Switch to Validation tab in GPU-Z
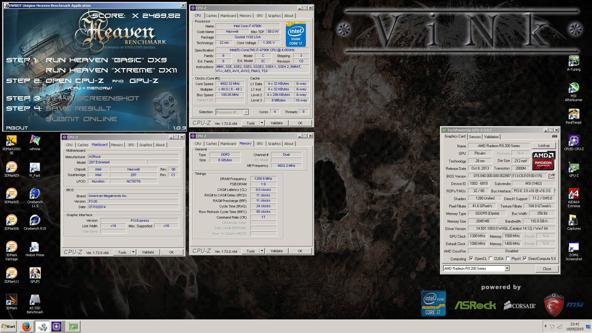This screenshot has height=333, width=592. [491, 137]
